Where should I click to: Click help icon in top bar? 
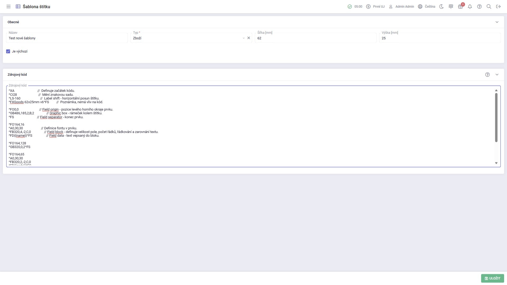coord(479,7)
